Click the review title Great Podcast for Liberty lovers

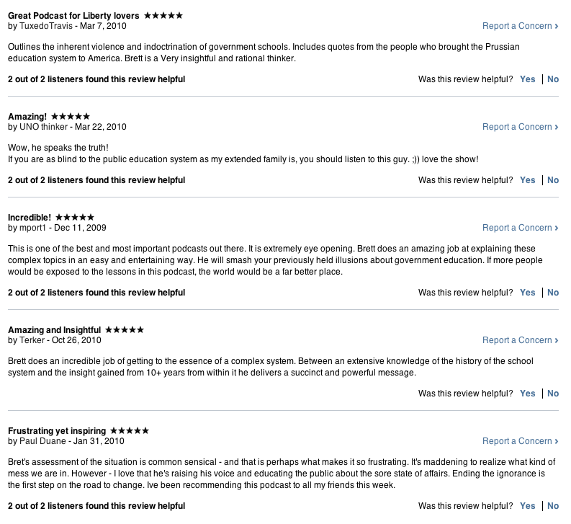(73, 15)
